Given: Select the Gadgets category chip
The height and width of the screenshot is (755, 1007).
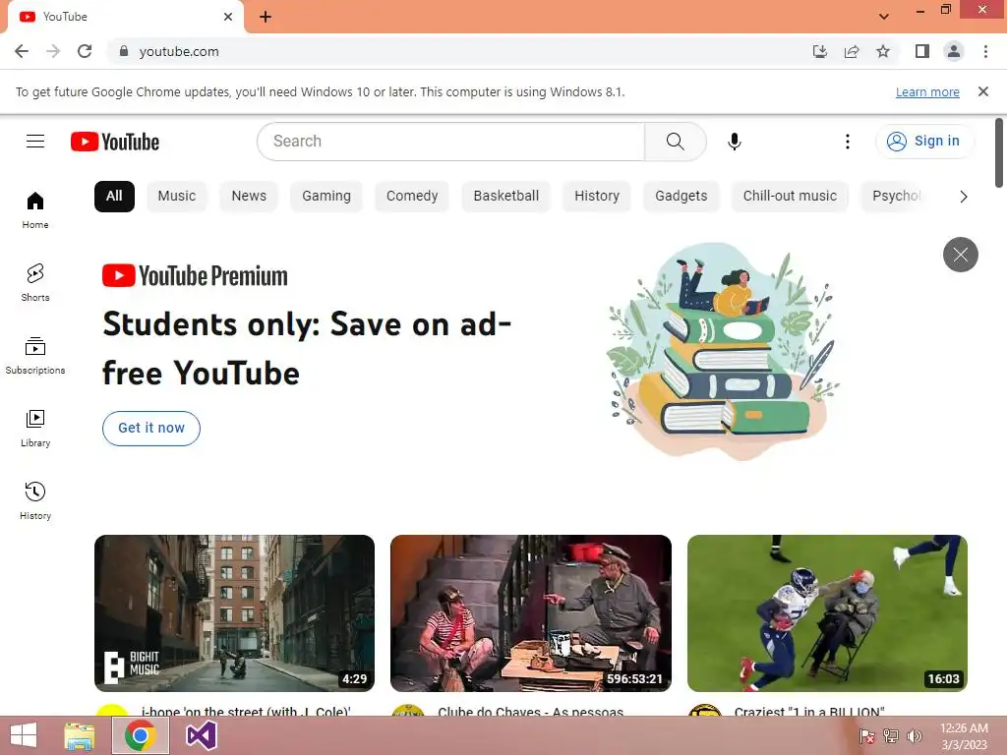Looking at the screenshot, I should click(x=681, y=196).
